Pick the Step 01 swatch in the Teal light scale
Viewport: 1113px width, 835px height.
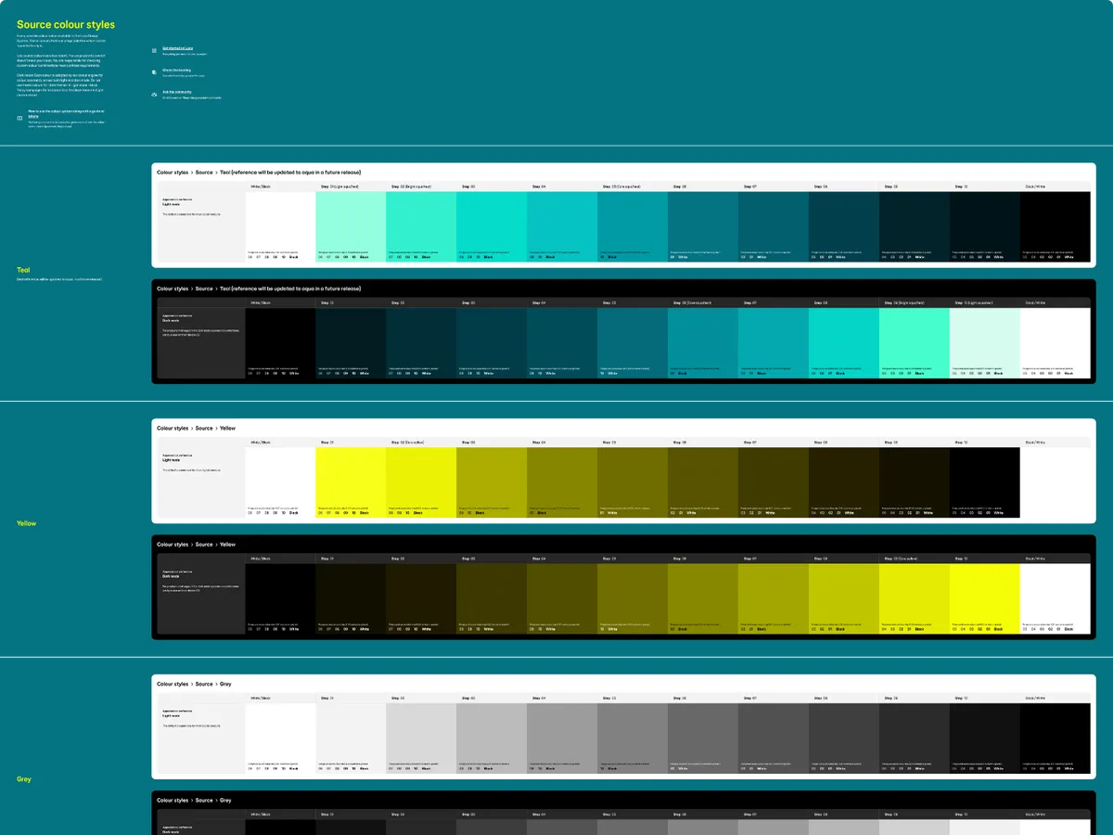click(x=351, y=225)
